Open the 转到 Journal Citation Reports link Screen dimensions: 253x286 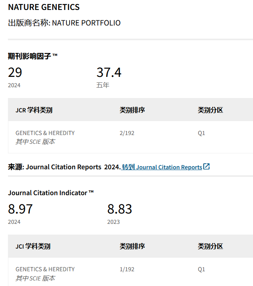162,167
